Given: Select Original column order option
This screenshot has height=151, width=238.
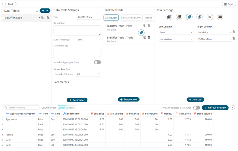Looking at the screenshot, I should click(71, 108).
